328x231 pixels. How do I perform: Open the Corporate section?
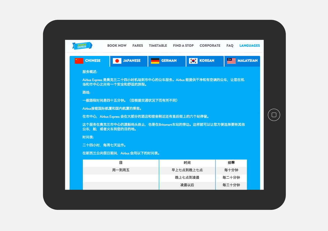pos(210,46)
